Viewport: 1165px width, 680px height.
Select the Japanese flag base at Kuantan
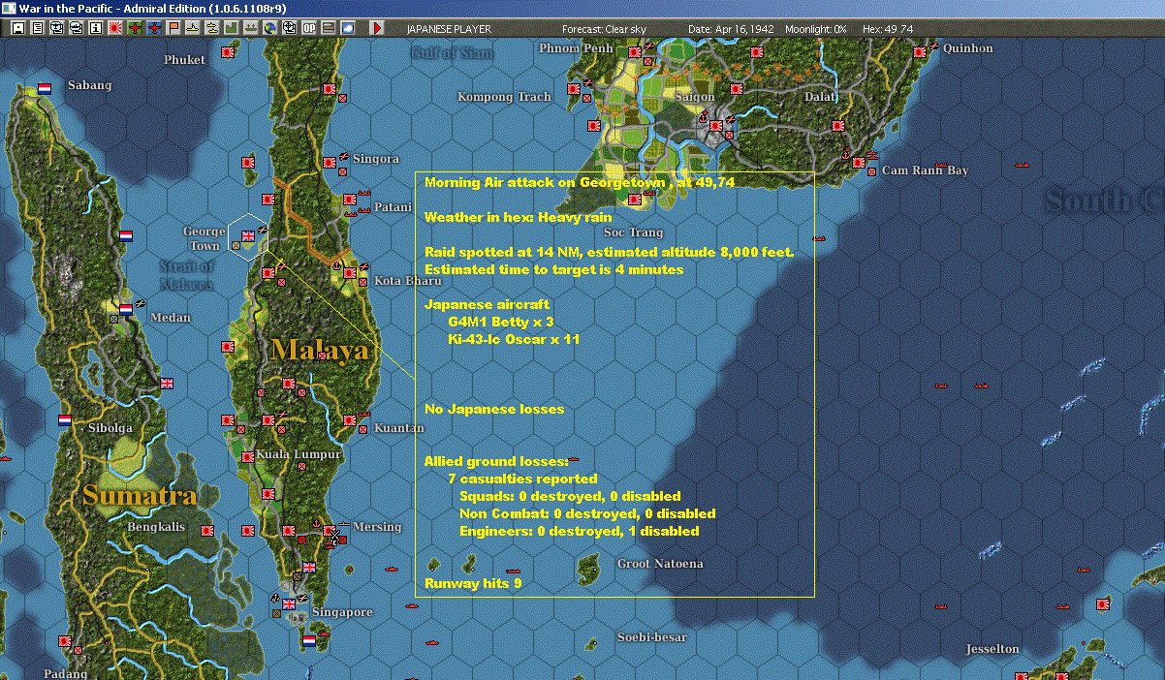click(349, 420)
